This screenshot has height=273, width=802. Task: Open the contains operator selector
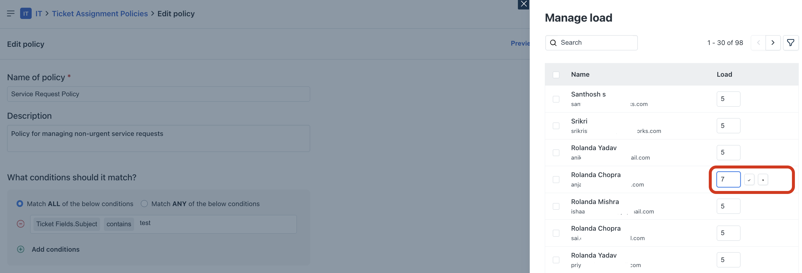(119, 224)
